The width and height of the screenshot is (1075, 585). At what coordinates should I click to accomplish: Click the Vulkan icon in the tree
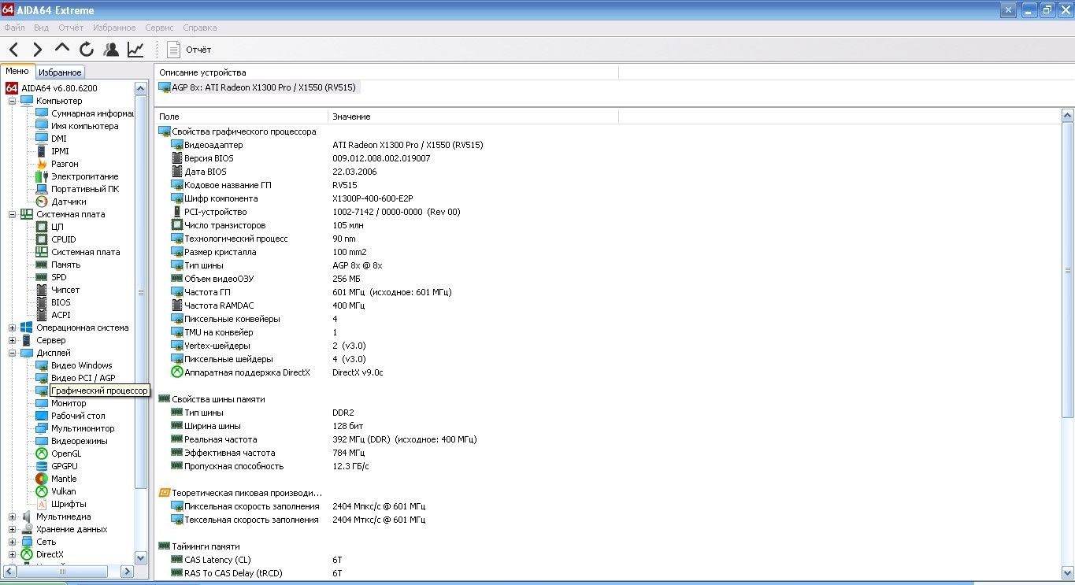[42, 491]
